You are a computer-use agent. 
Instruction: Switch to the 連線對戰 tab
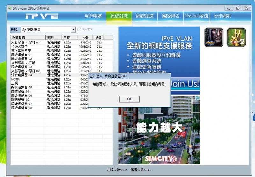coord(119,16)
